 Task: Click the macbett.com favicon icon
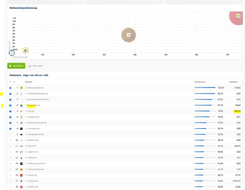click(x=21, y=129)
